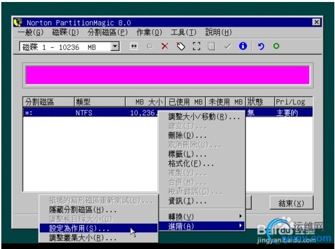Click the *: partition name cell
The height and width of the screenshot is (249, 335).
(x=29, y=113)
